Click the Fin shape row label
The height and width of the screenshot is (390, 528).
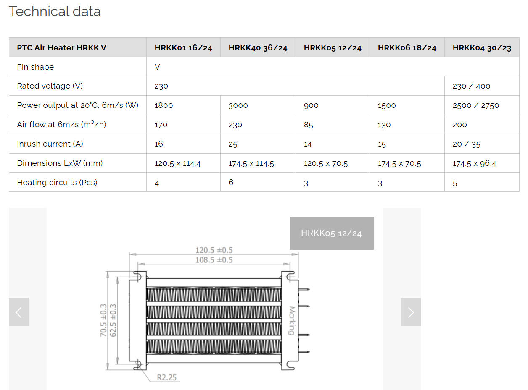point(35,67)
